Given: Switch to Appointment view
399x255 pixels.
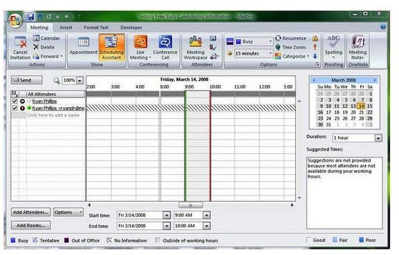Looking at the screenshot, I should click(84, 46).
